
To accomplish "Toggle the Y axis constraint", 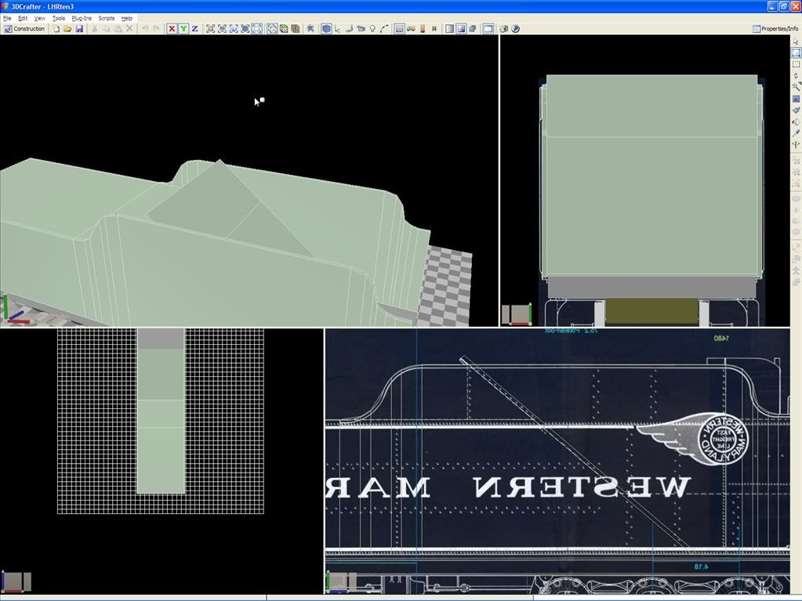I will 183,29.
